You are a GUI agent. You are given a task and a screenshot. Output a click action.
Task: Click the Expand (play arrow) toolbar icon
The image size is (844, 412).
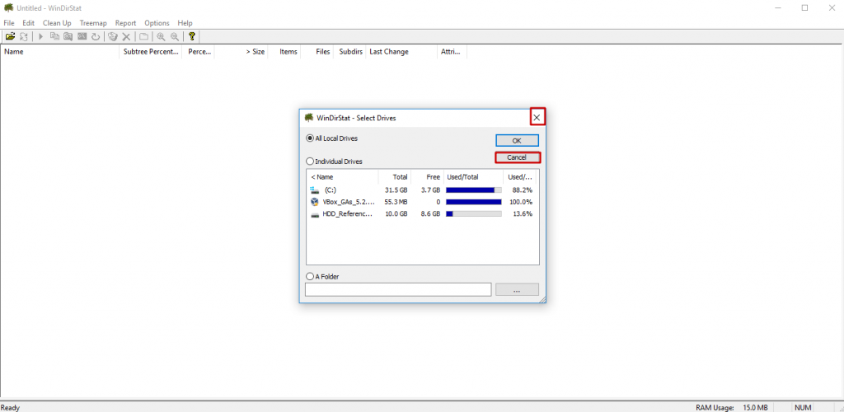coord(41,36)
